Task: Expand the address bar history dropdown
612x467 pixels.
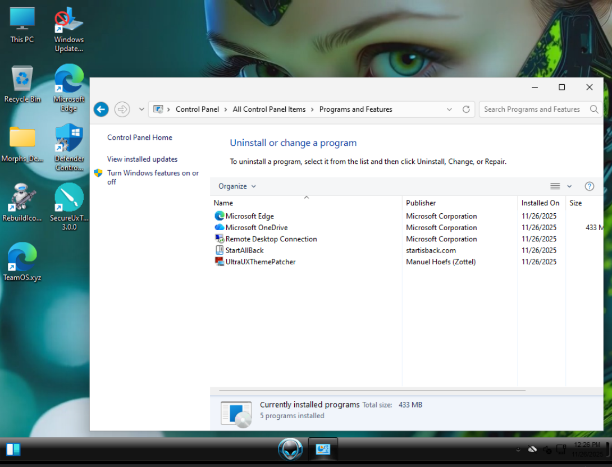Action: (x=449, y=109)
